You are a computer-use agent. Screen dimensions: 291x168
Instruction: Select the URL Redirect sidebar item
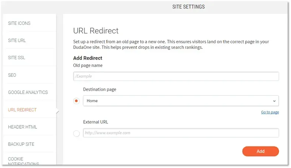(x=22, y=110)
